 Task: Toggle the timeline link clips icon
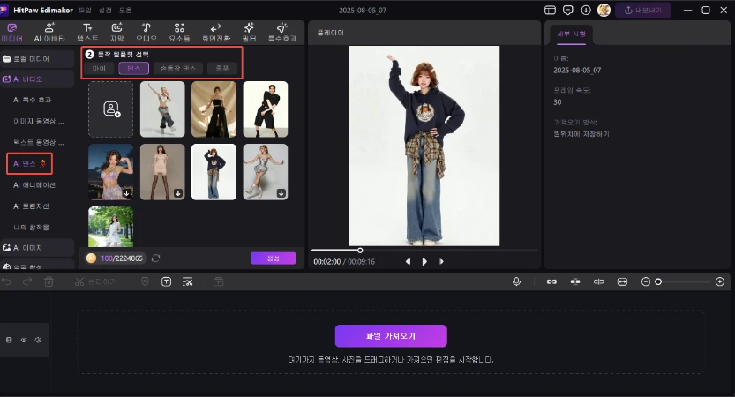(551, 281)
